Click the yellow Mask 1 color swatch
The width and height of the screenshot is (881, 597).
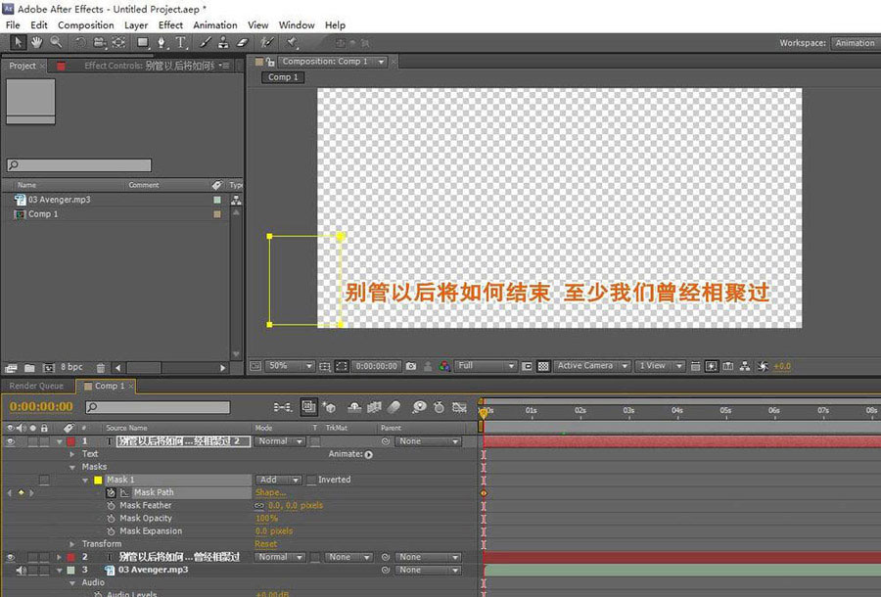coord(99,480)
